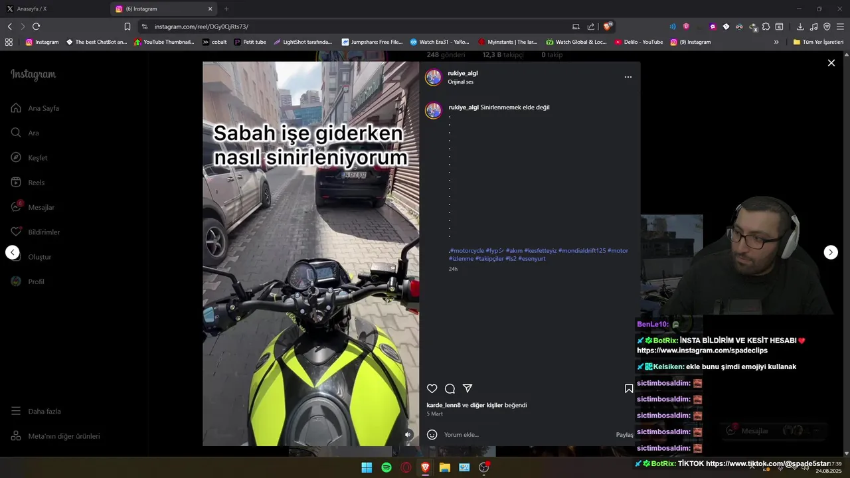Image resolution: width=850 pixels, height=478 pixels.
Task: Reload the current page
Action: [x=36, y=27]
